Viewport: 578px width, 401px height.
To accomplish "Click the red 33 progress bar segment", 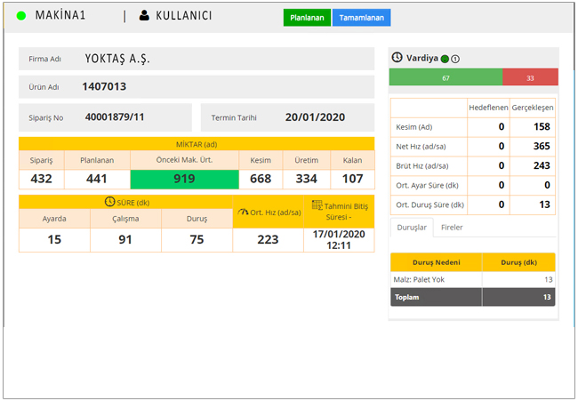I will pyautogui.click(x=530, y=78).
